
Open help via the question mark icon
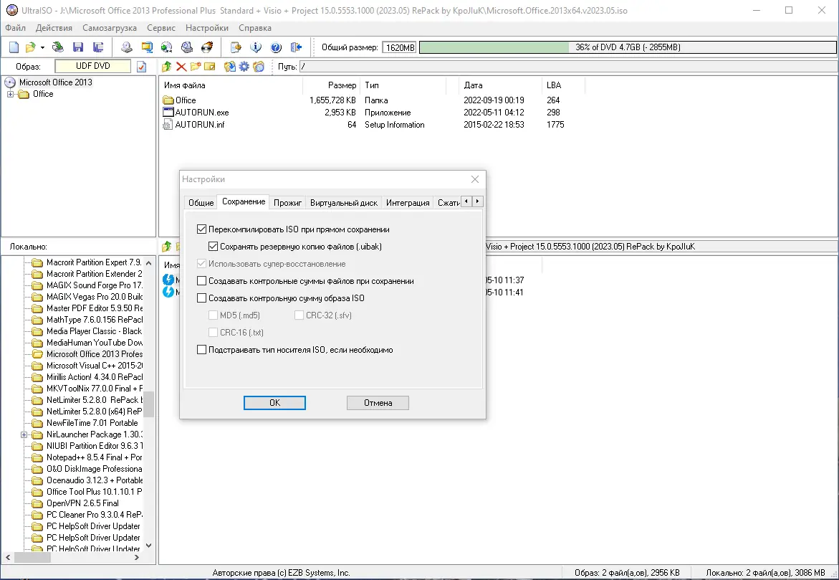[x=276, y=47]
